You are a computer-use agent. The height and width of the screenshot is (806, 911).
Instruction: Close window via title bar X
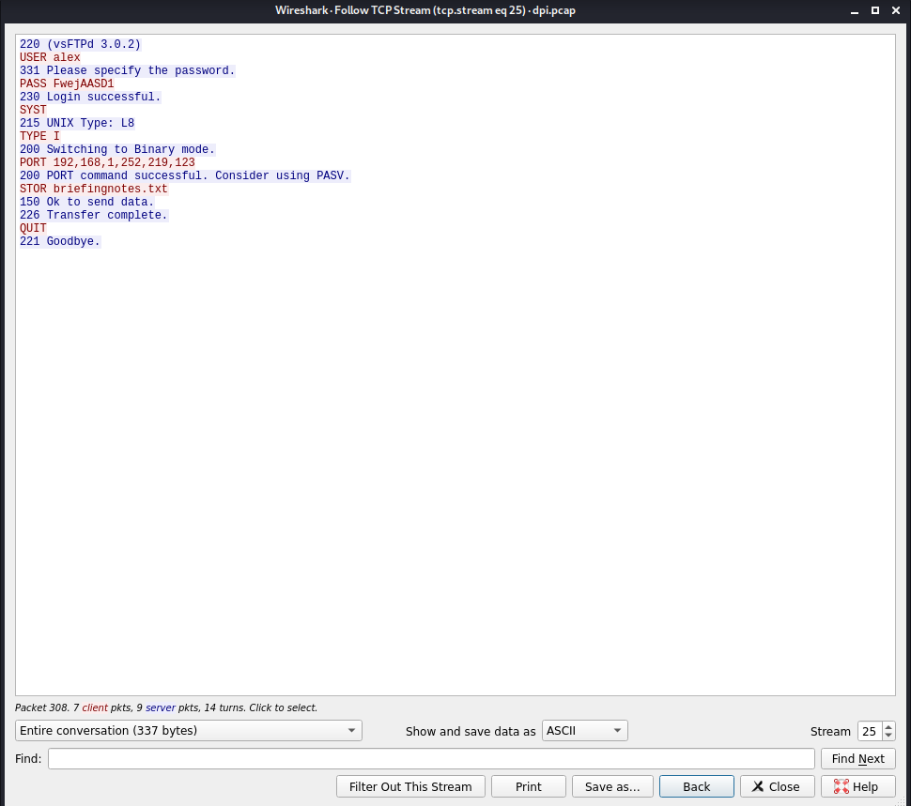pos(896,10)
